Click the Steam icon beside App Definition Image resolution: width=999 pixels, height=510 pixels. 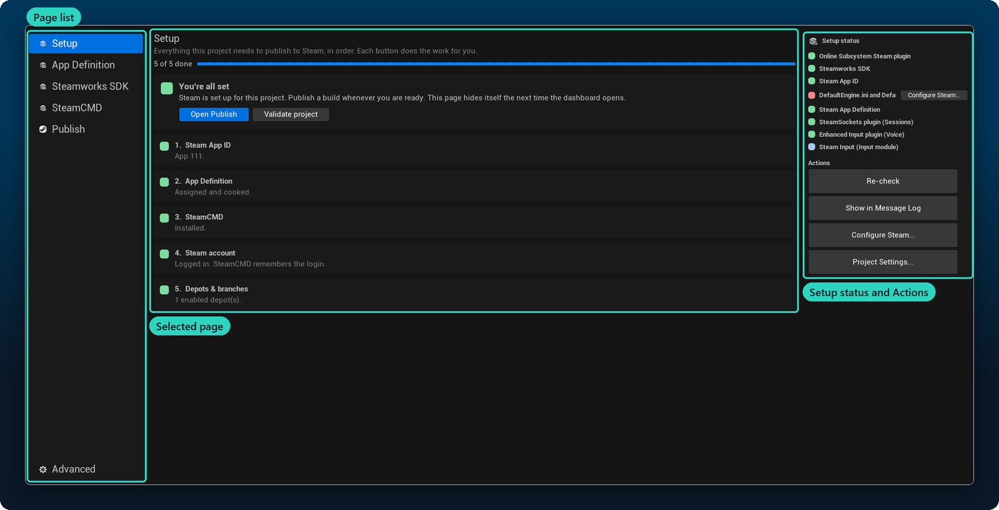[43, 65]
